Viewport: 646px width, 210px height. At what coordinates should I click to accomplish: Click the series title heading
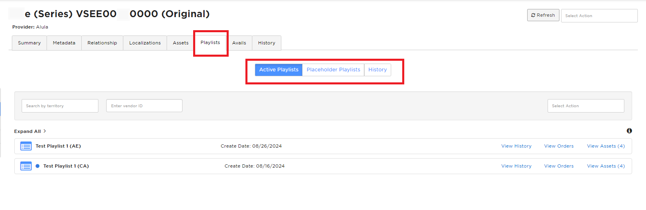click(109, 14)
